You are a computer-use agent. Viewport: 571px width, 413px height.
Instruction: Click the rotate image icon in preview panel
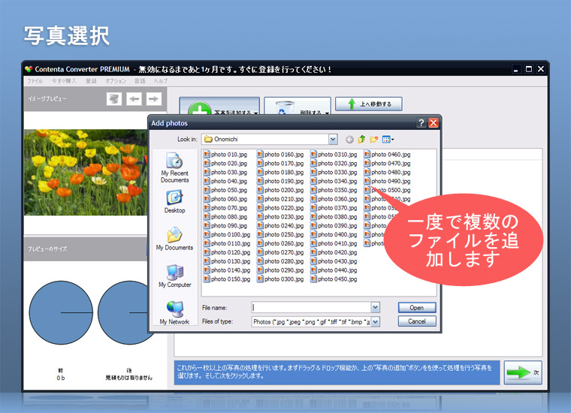pos(114,99)
